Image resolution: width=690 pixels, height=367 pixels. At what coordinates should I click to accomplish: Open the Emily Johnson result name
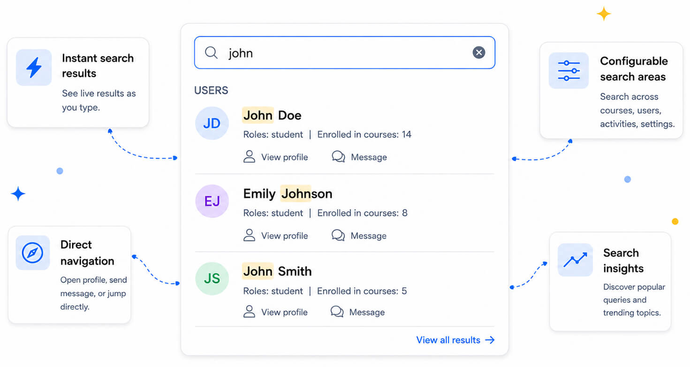(x=288, y=194)
